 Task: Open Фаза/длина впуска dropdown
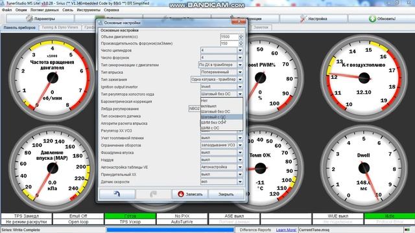click(x=240, y=153)
